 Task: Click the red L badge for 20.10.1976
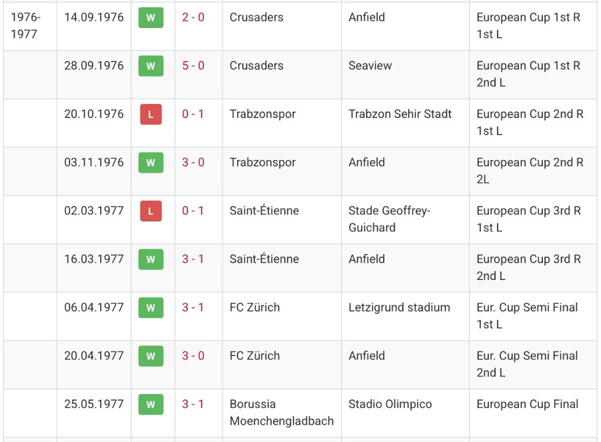click(x=151, y=114)
